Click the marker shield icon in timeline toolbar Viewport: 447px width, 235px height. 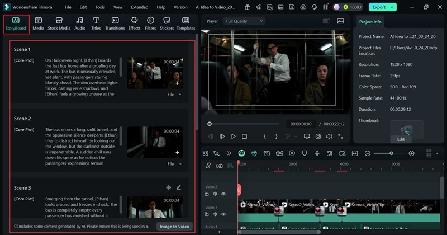click(x=305, y=153)
